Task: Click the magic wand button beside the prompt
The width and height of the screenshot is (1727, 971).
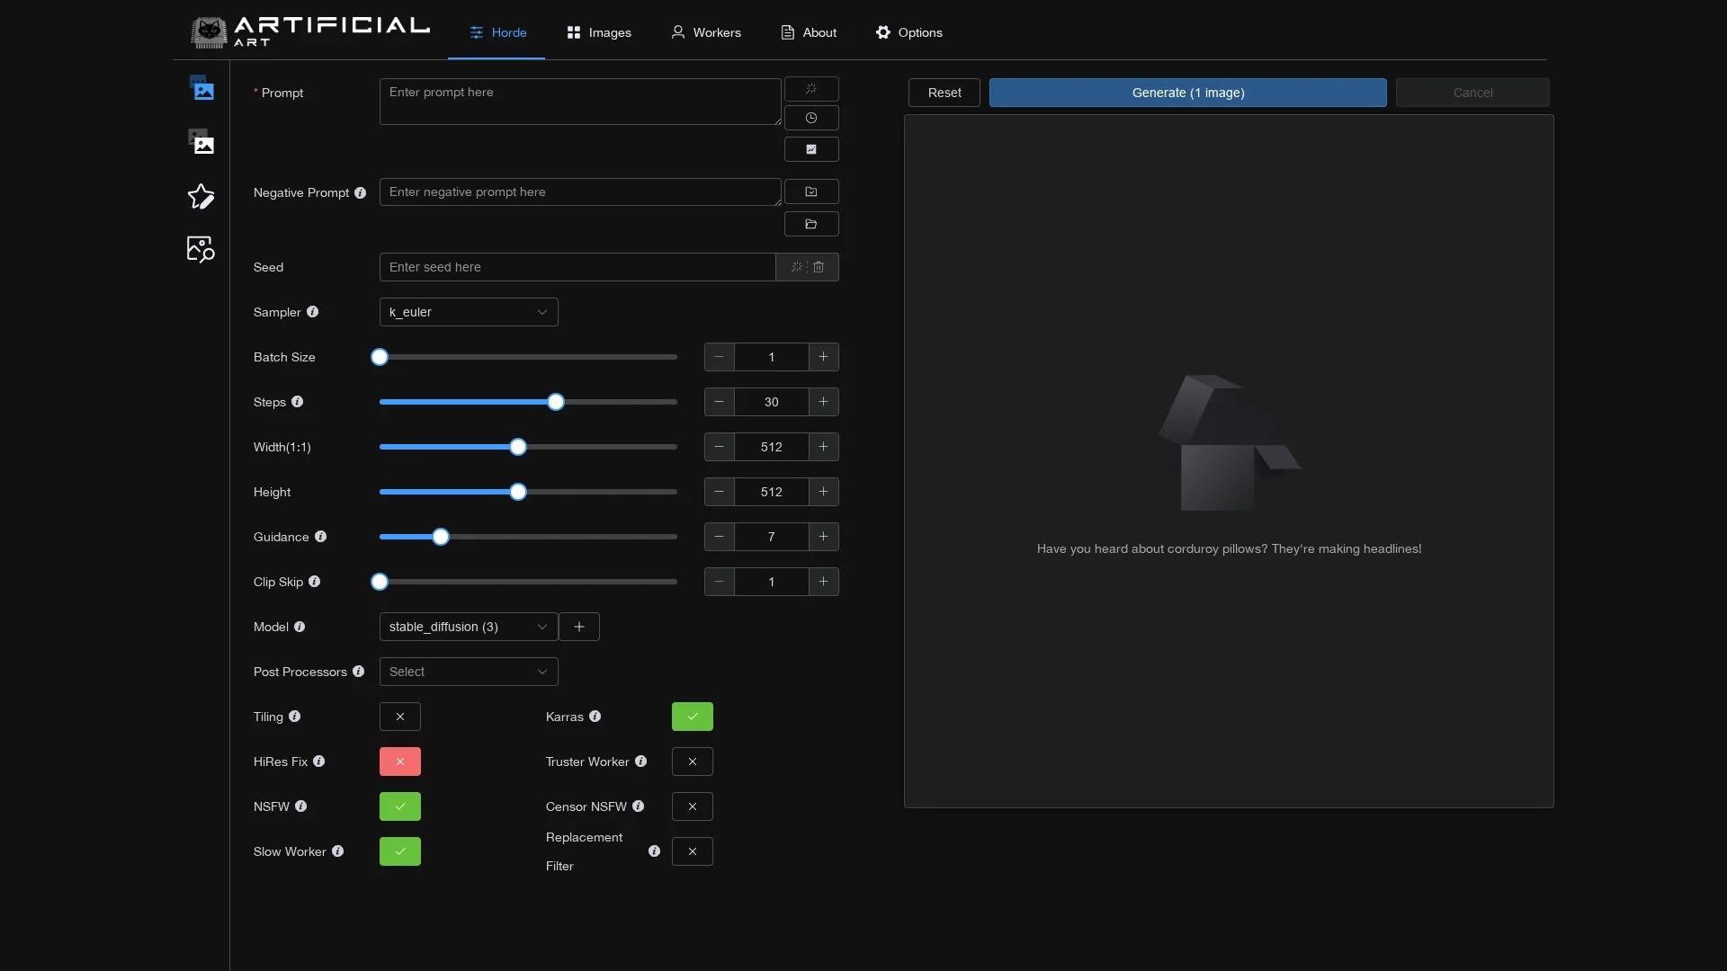Action: click(811, 89)
